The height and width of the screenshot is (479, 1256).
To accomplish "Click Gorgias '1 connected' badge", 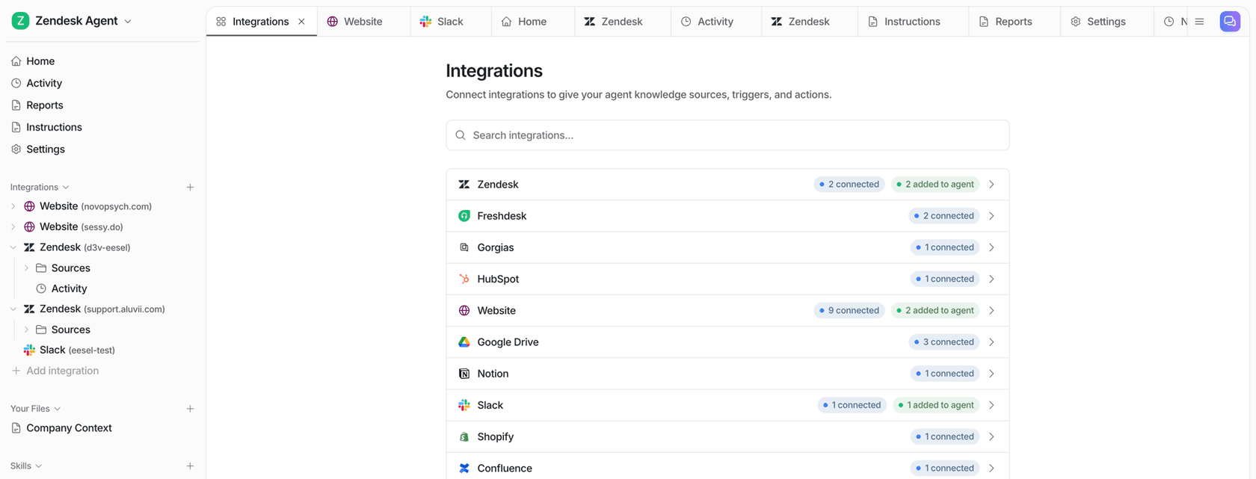I will (945, 247).
